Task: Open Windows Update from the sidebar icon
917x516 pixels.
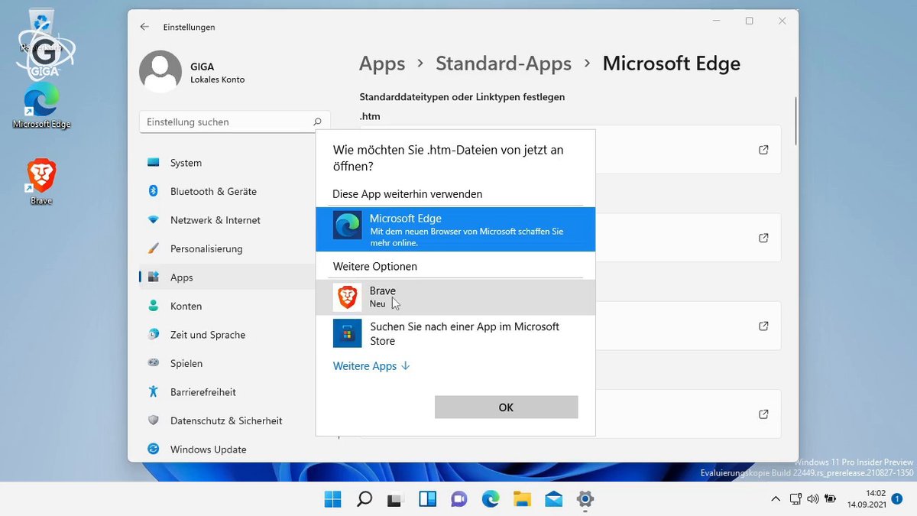Action: 154,449
